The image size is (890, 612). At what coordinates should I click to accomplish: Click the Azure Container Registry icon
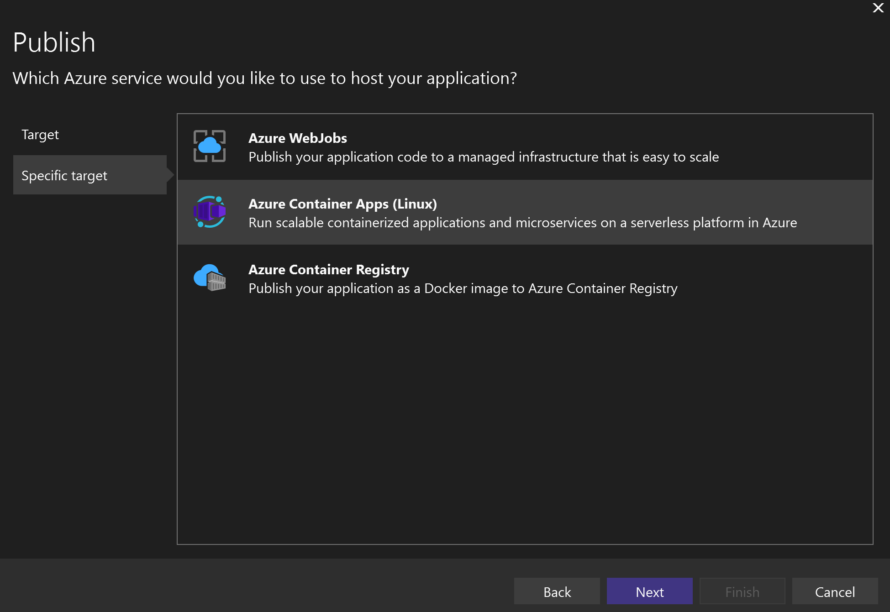click(x=210, y=277)
